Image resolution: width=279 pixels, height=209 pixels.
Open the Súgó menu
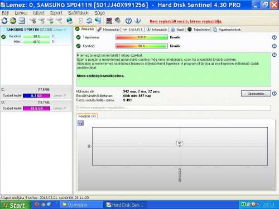(100, 13)
